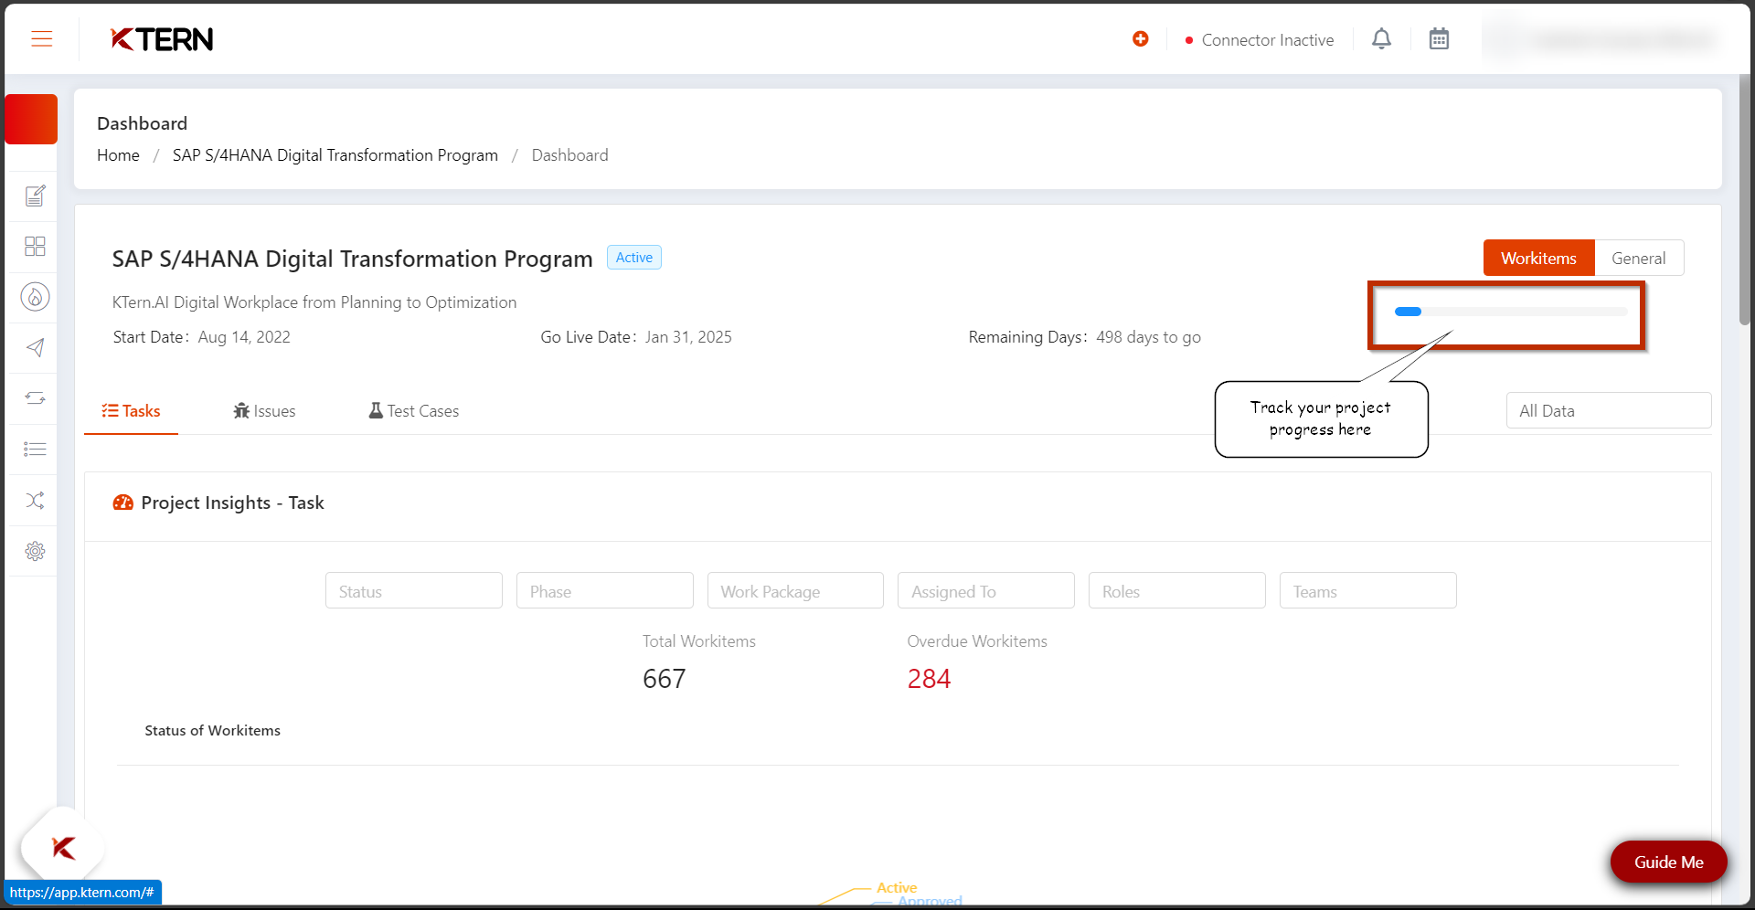The width and height of the screenshot is (1755, 910).
Task: Open the notifications bell
Action: pos(1381,38)
